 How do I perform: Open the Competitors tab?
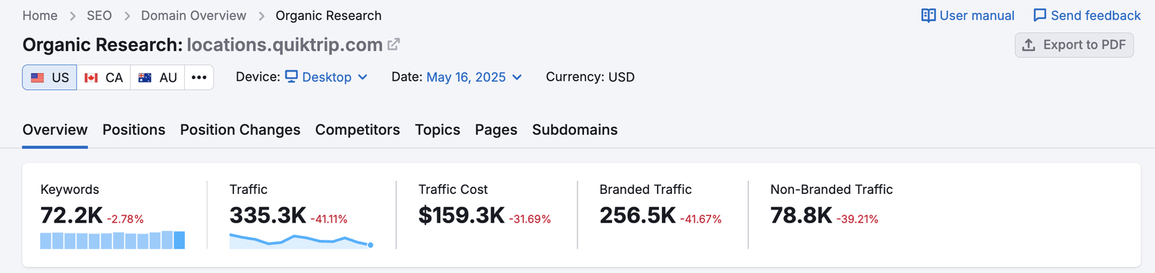pos(357,130)
